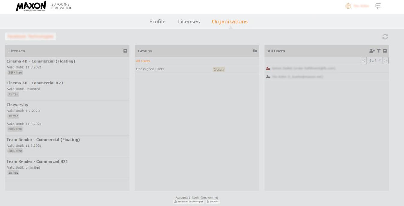Refresh the organization data

tap(385, 37)
